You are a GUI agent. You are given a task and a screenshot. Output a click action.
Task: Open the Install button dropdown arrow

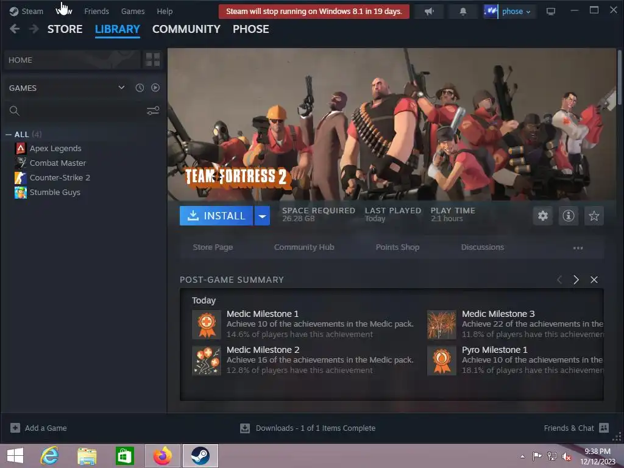(x=262, y=216)
